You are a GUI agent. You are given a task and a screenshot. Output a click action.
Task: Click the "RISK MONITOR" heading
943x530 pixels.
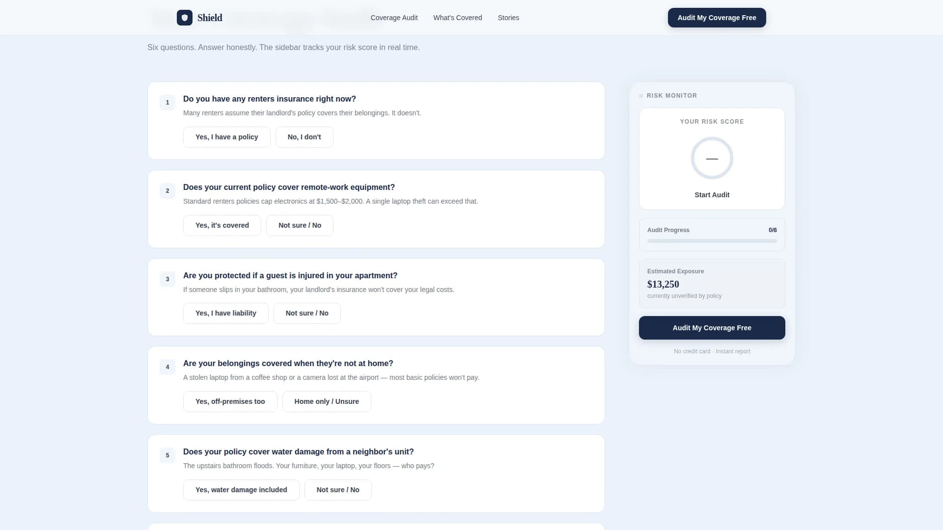tap(671, 96)
